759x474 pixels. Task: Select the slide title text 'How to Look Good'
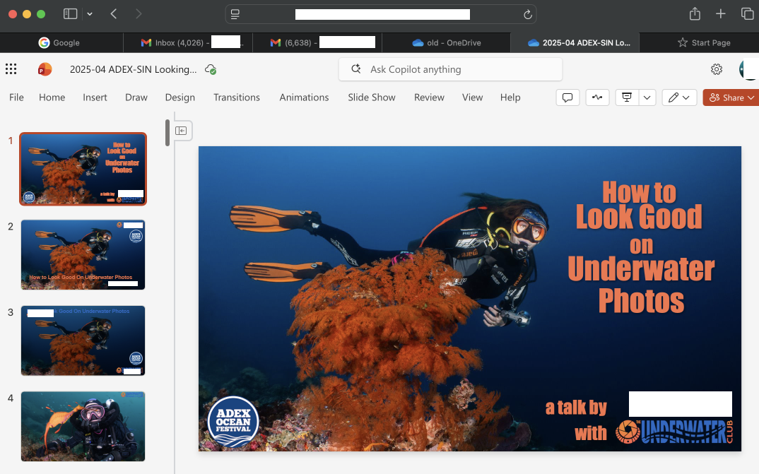[x=639, y=204]
